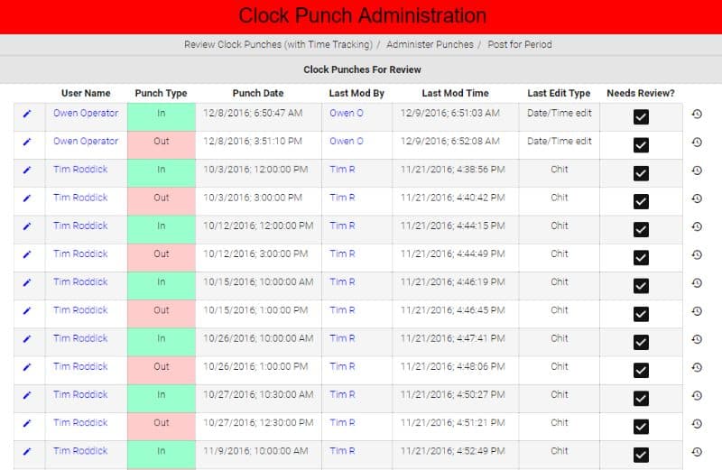Click the green In cell for 10/12/2016 punch
The width and height of the screenshot is (722, 470).
(162, 229)
